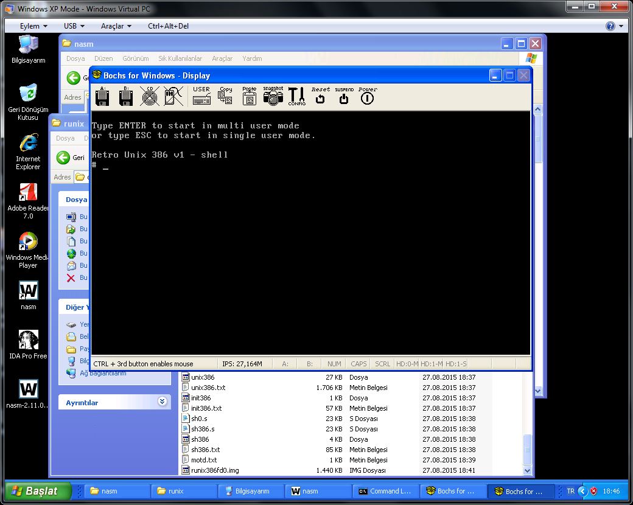Click the CAPS indicator in Bochs status bar
This screenshot has width=633, height=505.
click(x=358, y=364)
